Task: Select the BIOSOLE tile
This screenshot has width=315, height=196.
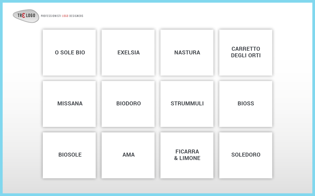Action: [x=69, y=155]
